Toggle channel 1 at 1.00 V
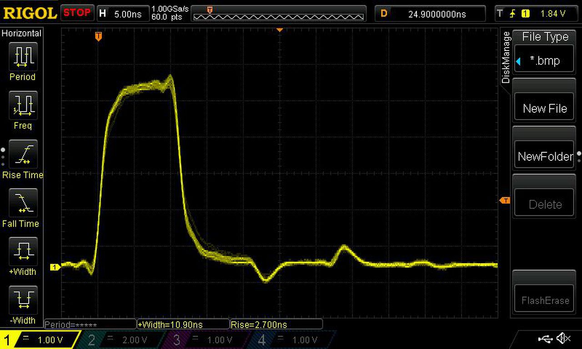This screenshot has height=349, width=582. (41, 340)
